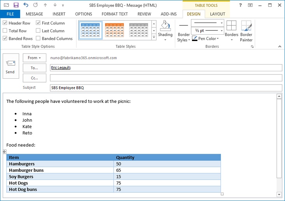Image resolution: width=285 pixels, height=201 pixels.
Task: Click the Send button
Action: pos(11,66)
